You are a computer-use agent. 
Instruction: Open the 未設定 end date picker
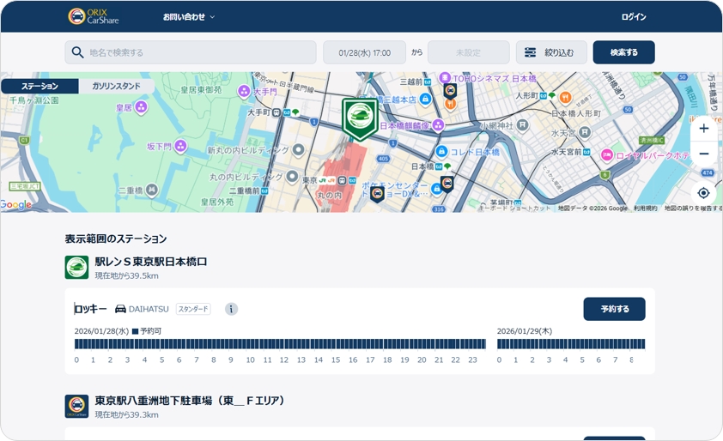coord(469,52)
